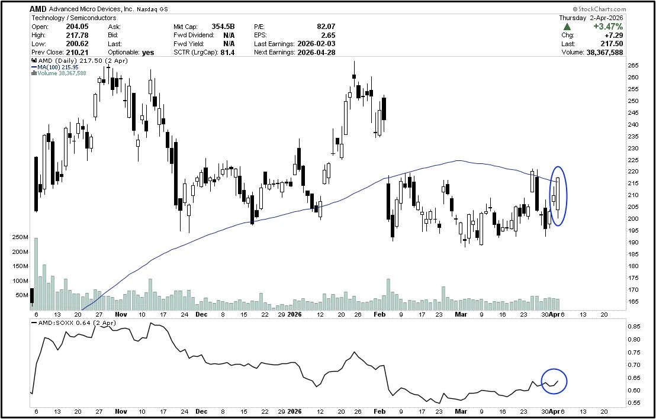Click the 'Bid:' label

pyautogui.click(x=113, y=35)
